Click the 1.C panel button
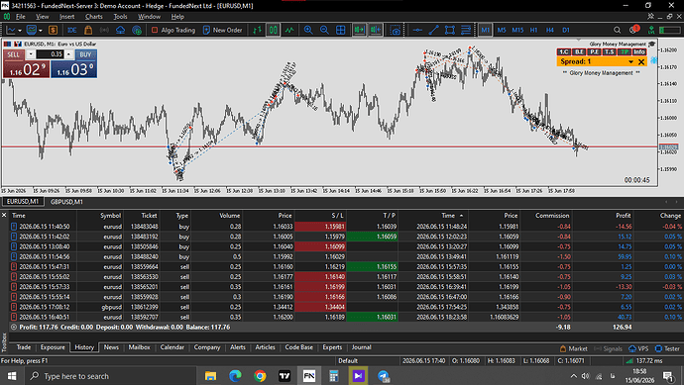 564,51
